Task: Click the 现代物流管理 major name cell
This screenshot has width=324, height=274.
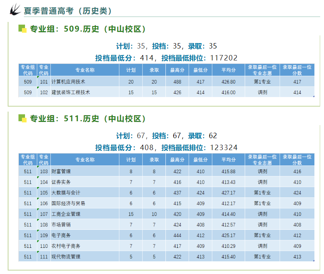Action: point(85,257)
